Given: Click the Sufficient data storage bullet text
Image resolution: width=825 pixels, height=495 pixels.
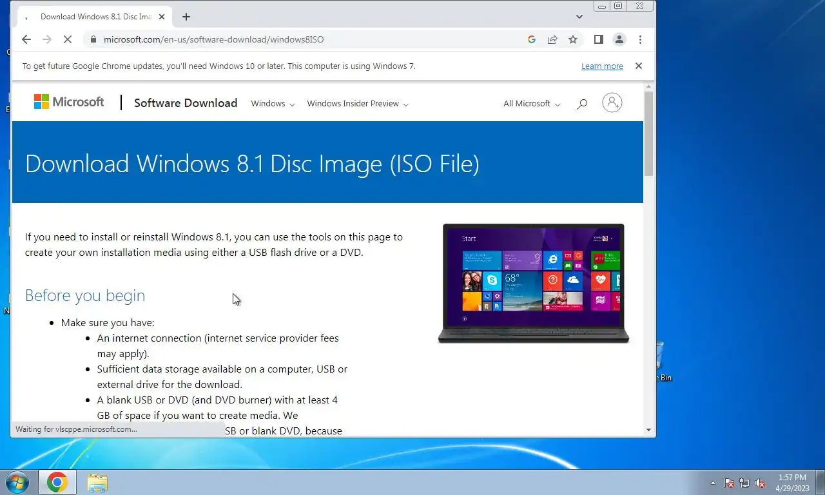Looking at the screenshot, I should pos(222,377).
